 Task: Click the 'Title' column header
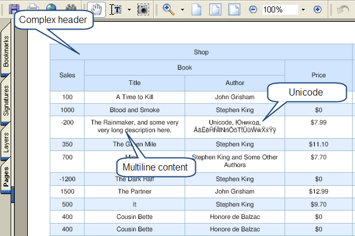[x=134, y=83]
